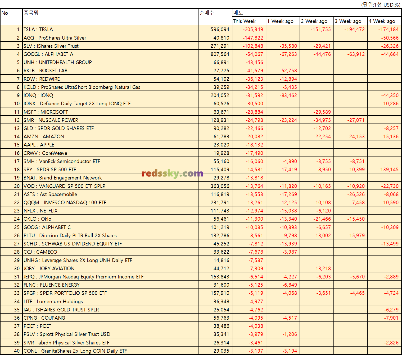402x355 pixels.
Task: Click CONL GraniteShares 2x Long COIN ETF
Action: (110, 351)
